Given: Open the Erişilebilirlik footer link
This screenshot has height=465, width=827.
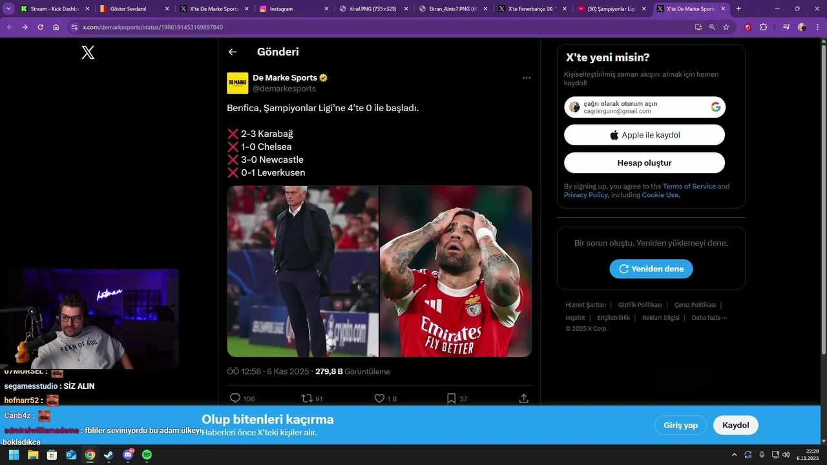Looking at the screenshot, I should [x=613, y=318].
